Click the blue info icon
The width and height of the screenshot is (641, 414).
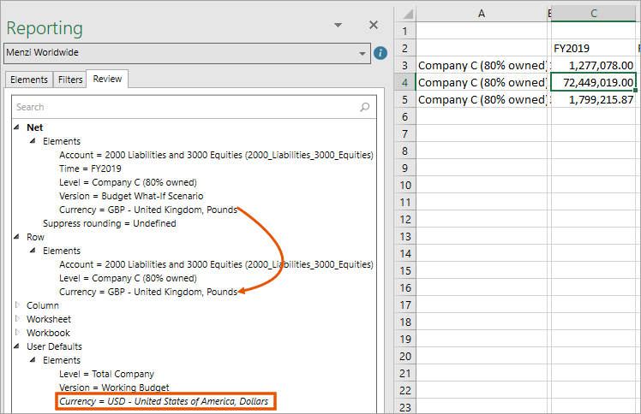(x=380, y=53)
